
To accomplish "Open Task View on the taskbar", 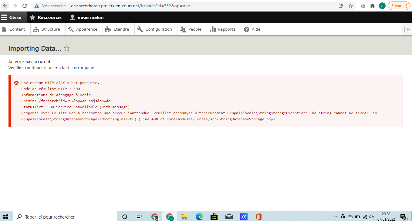I will 139,216.
